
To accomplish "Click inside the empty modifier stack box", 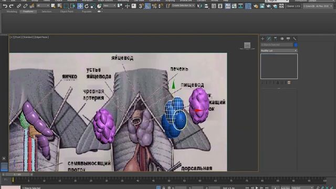I will click(x=279, y=66).
